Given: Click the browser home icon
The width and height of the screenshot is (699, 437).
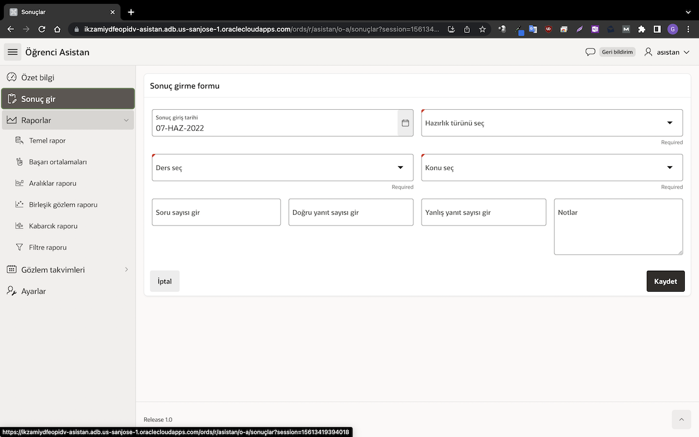Looking at the screenshot, I should pyautogui.click(x=57, y=29).
